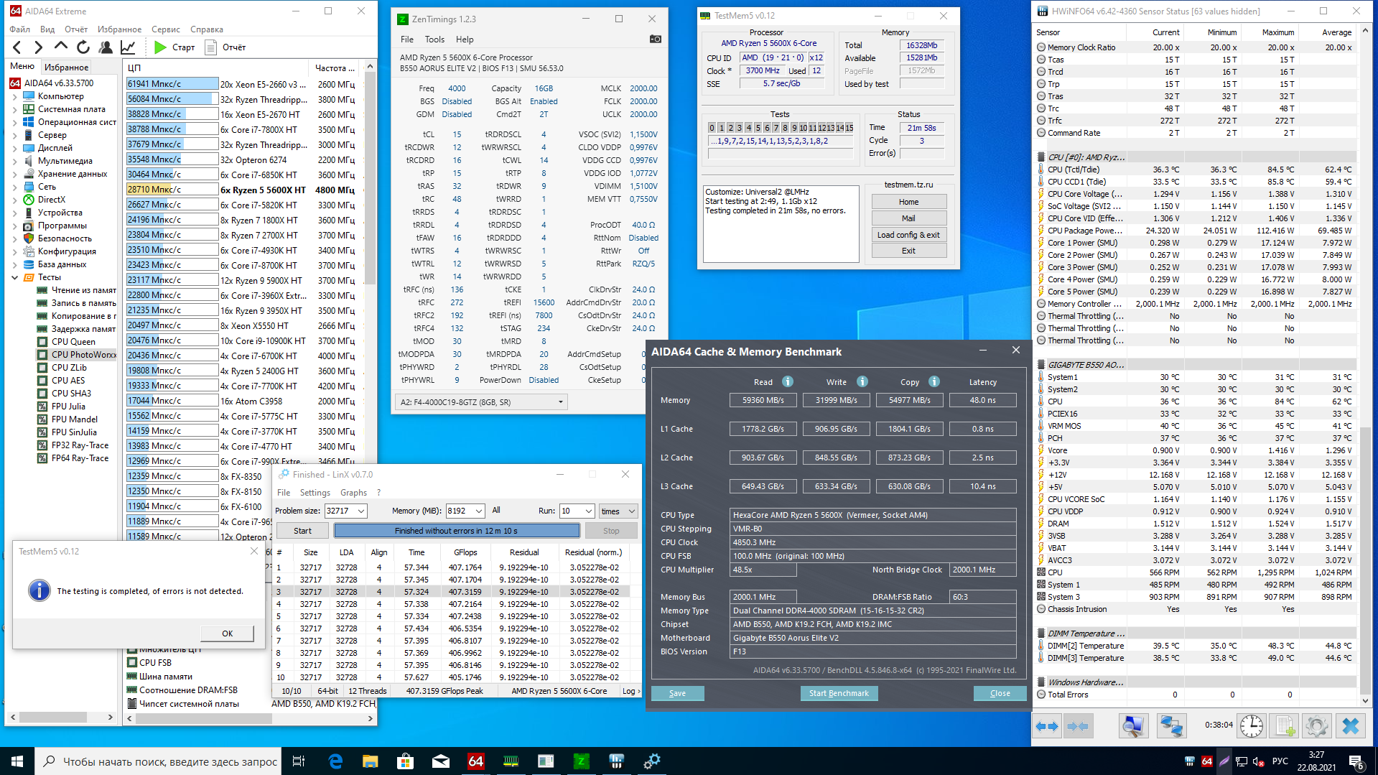Click HWiNFO collapse columns arrows icon
1378x775 pixels.
[1078, 726]
